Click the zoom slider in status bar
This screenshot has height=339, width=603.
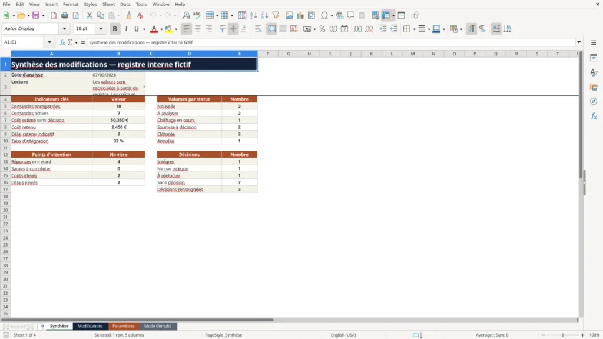(562, 335)
